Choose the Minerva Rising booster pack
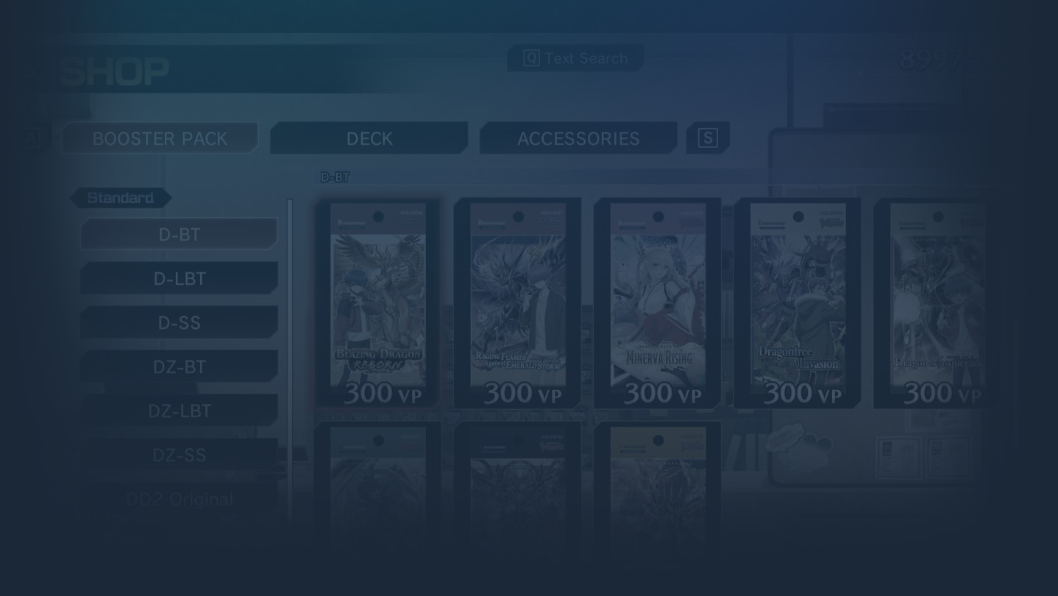The height and width of the screenshot is (596, 1058). point(657,303)
